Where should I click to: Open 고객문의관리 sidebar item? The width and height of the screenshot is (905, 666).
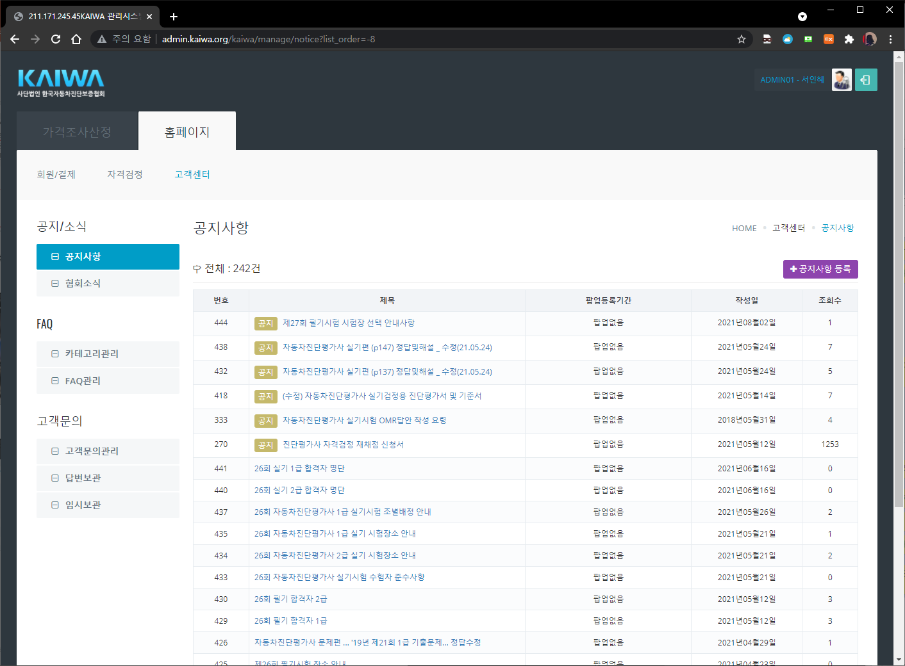tap(108, 451)
